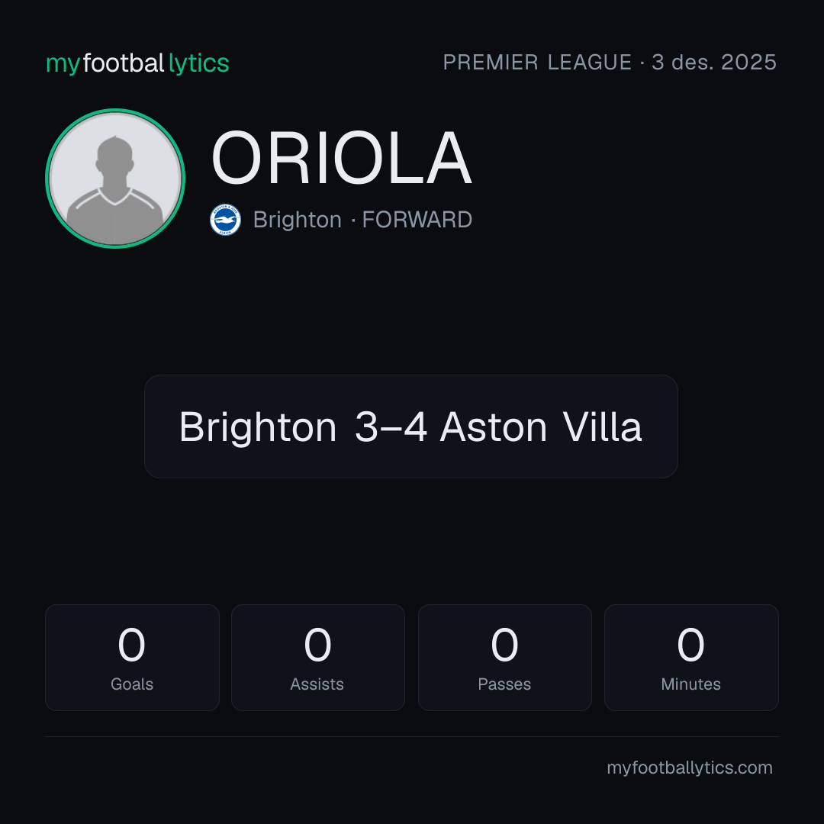Viewport: 824px width, 824px height.
Task: Click the Minutes value zero
Action: click(690, 645)
